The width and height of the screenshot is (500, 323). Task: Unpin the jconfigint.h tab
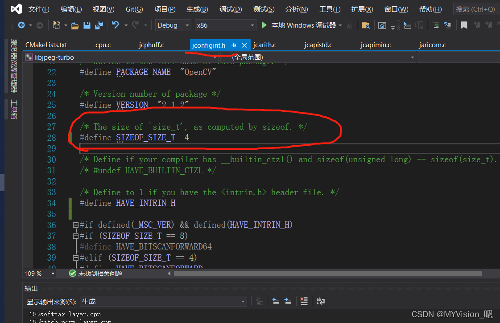click(x=234, y=45)
